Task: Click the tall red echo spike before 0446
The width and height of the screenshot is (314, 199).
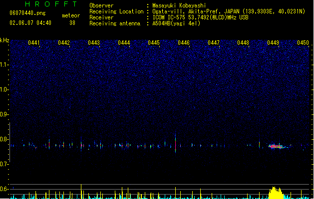Action: [x=175, y=143]
